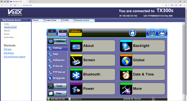The width and height of the screenshot is (187, 101).
Task: Open the reading view icon in address bar
Action: [x=163, y=5]
